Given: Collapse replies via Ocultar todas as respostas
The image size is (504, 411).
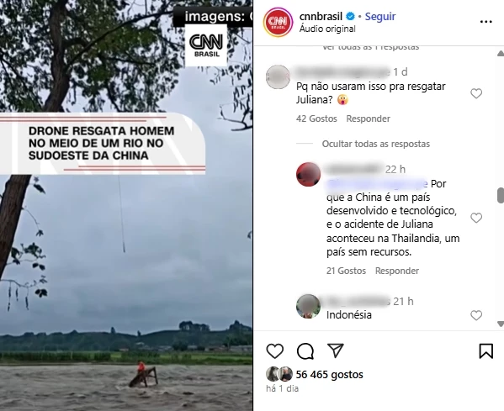Looking at the screenshot, I should (376, 144).
